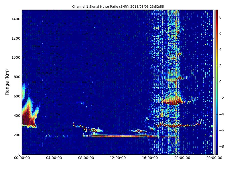
Task: Click the 20:00:00 time axis label
Action: click(182, 158)
